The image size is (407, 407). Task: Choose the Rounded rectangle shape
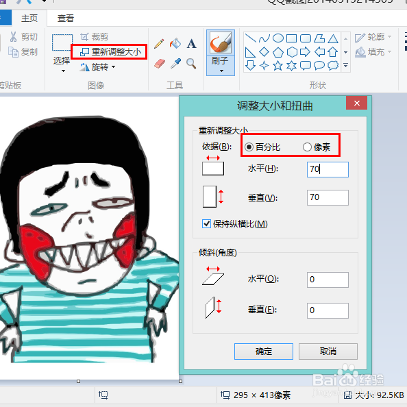click(x=306, y=38)
